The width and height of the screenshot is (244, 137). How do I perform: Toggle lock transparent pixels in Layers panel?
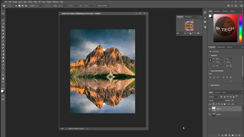213,104
